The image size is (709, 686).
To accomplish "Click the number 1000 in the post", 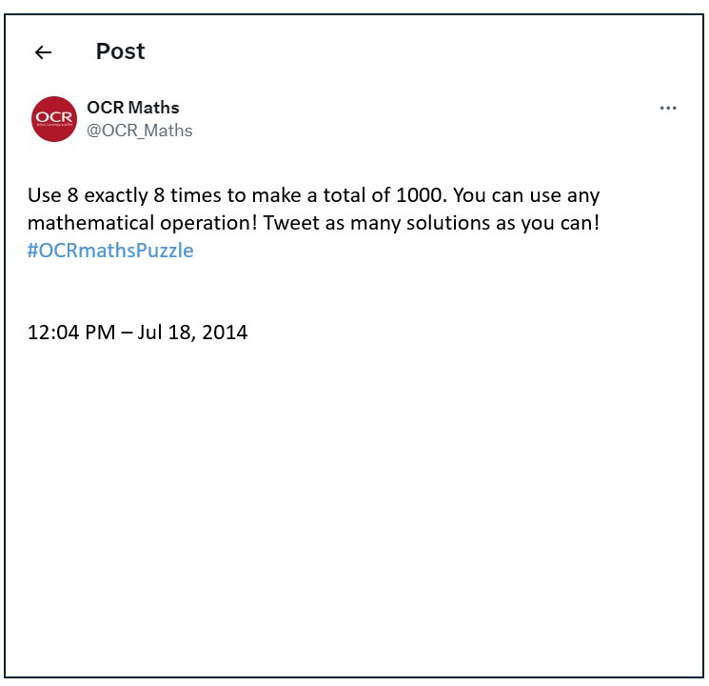I will point(419,195).
